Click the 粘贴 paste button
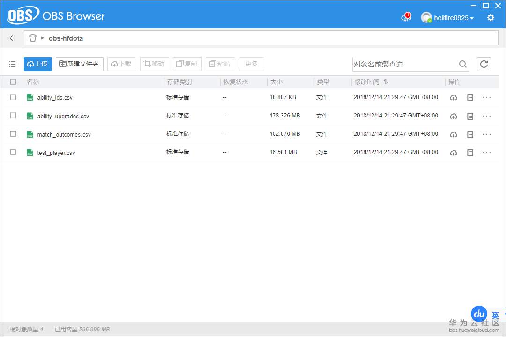 [x=220, y=64]
